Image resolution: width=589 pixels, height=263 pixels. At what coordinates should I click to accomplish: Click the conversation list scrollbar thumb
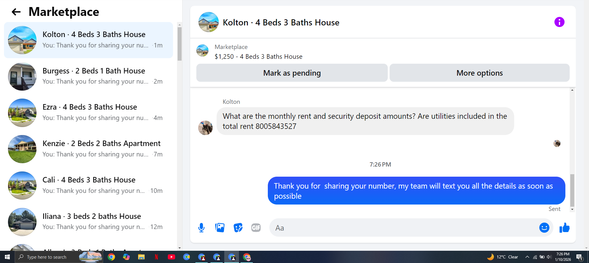pyautogui.click(x=179, y=44)
